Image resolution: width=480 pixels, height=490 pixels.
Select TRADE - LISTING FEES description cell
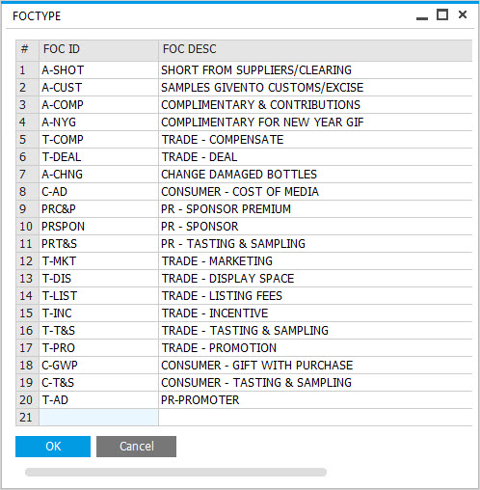click(x=315, y=296)
